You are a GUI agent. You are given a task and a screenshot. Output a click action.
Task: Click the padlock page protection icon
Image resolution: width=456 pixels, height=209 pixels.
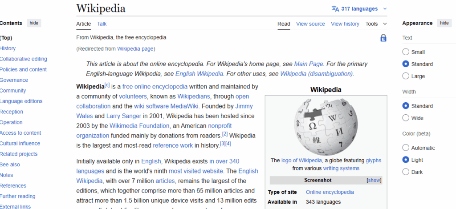pos(383,38)
